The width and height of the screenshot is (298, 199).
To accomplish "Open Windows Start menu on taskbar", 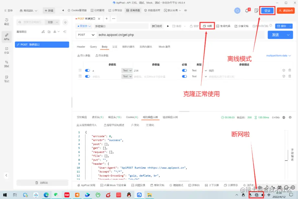I will tap(5, 195).
